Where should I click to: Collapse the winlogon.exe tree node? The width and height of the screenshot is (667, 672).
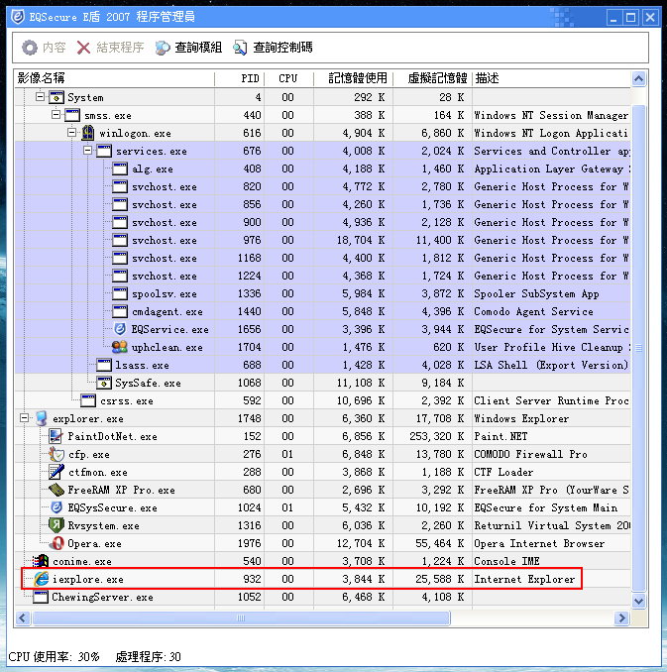point(71,133)
